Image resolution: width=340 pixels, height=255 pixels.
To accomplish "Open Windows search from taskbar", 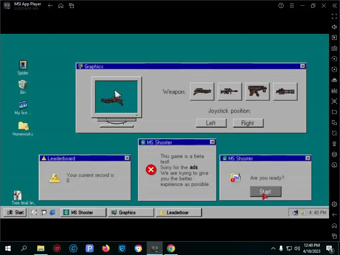I will pos(24,248).
